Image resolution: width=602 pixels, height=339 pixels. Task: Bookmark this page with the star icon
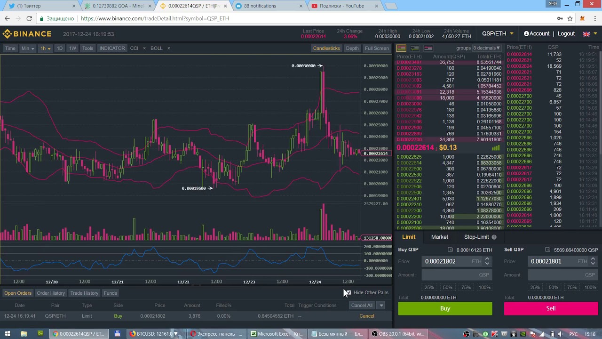(x=570, y=18)
